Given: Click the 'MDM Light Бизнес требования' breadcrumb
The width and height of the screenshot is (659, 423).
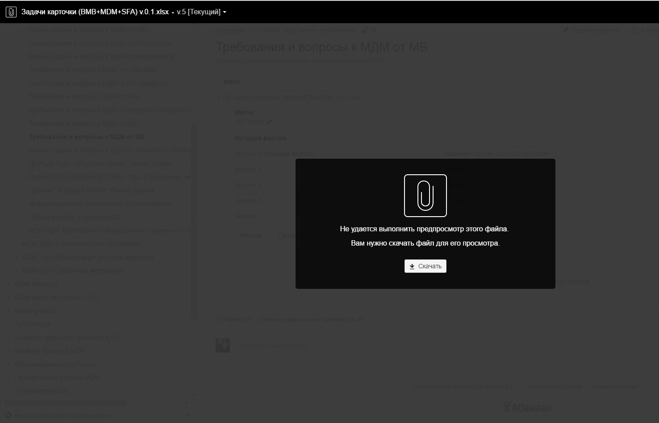Looking at the screenshot, I should [309, 30].
